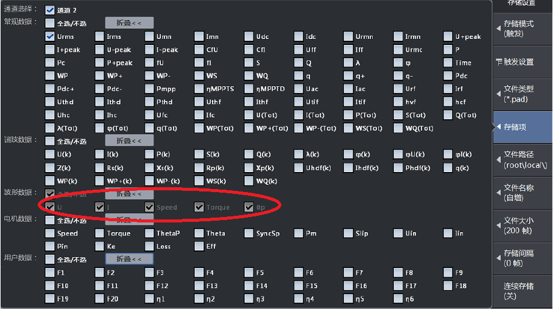Screen dimensions: 553x310
Task: Change 文件名称 (自增) option
Action: click(523, 193)
